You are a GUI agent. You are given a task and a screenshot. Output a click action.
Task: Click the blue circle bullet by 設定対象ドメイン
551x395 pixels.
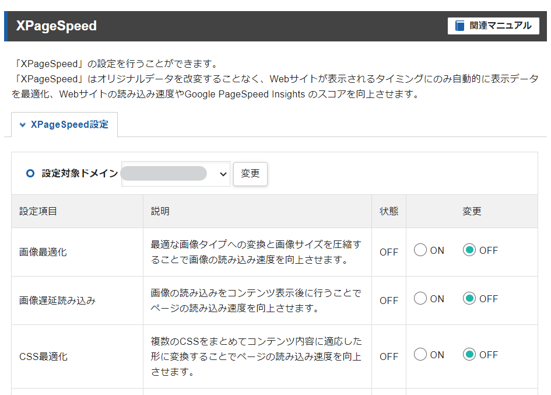pos(30,173)
